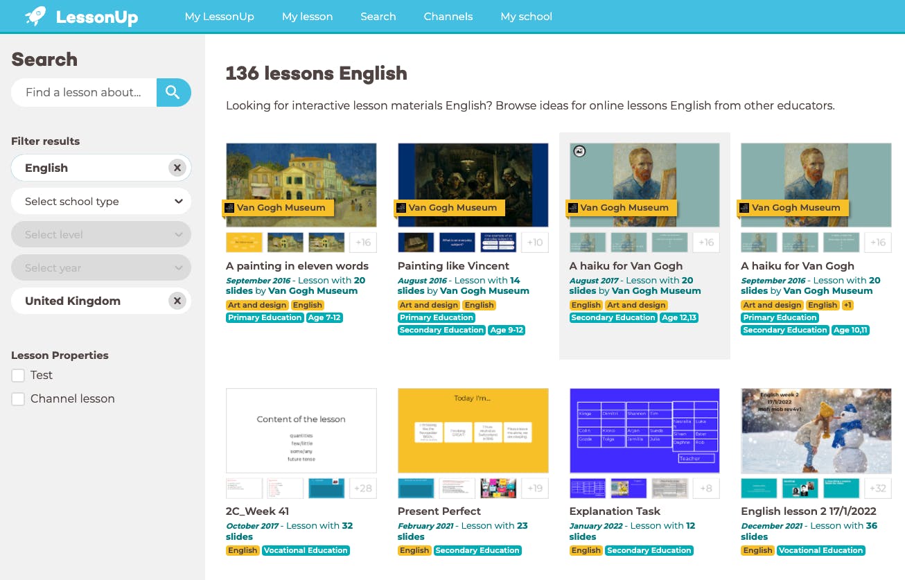Click the +28 badge under 2C_Week 41
Image resolution: width=905 pixels, height=580 pixels.
click(x=363, y=488)
